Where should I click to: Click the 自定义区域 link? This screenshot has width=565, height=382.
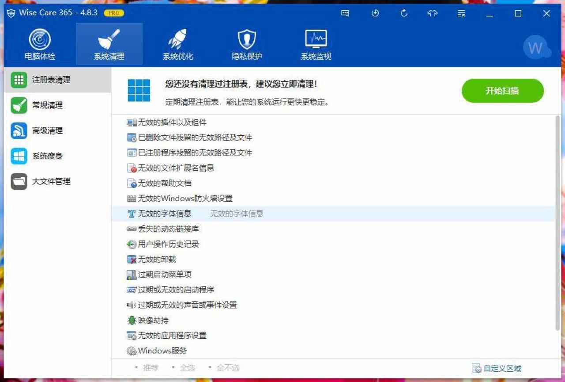pos(502,368)
